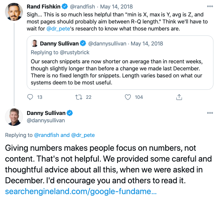This screenshot has width=219, height=200.
Task: Click Danny Sullivan's name in quoted tweet
Action: pyautogui.click(x=59, y=44)
